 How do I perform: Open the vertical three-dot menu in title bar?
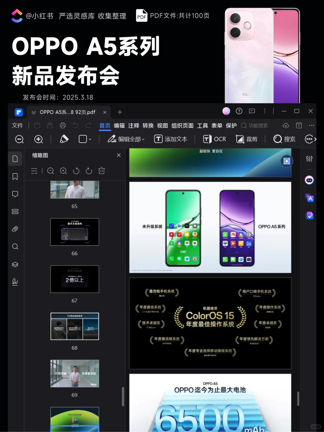265,111
